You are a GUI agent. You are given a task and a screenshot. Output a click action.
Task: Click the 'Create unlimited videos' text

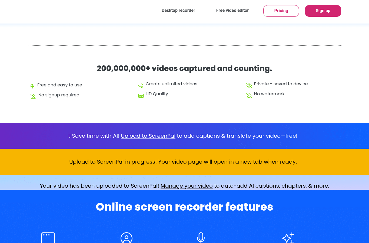171,84
